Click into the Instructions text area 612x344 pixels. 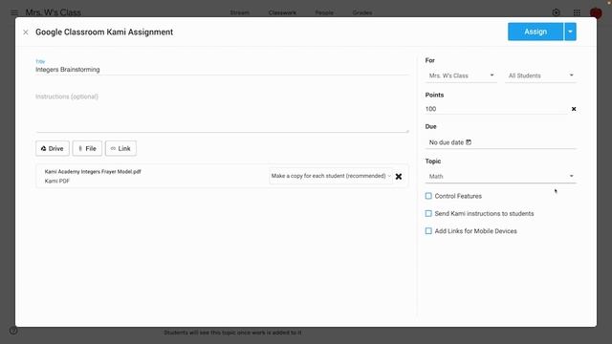pyautogui.click(x=222, y=113)
